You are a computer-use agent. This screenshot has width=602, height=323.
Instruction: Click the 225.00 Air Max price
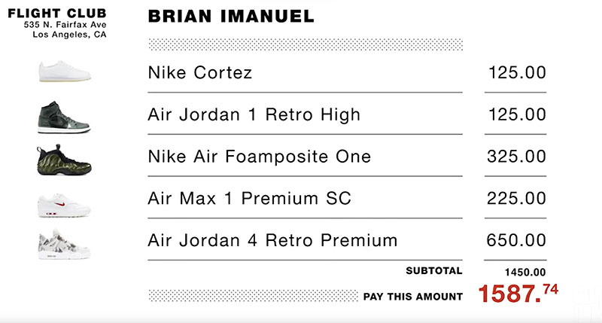point(516,199)
